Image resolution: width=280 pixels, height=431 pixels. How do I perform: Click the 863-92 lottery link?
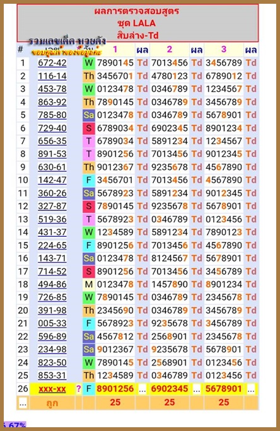click(x=52, y=102)
